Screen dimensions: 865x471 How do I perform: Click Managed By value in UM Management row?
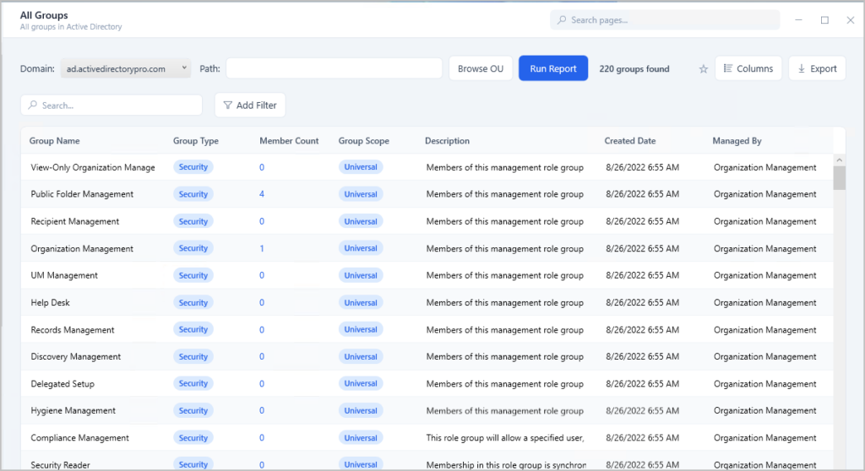point(764,275)
